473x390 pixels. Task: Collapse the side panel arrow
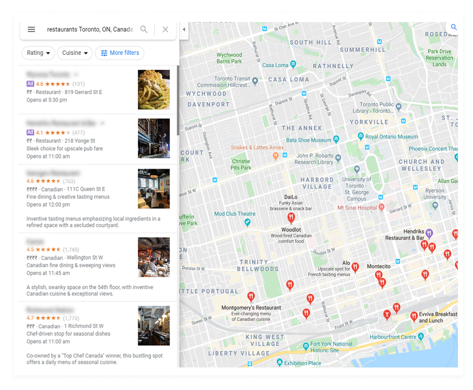(x=184, y=30)
